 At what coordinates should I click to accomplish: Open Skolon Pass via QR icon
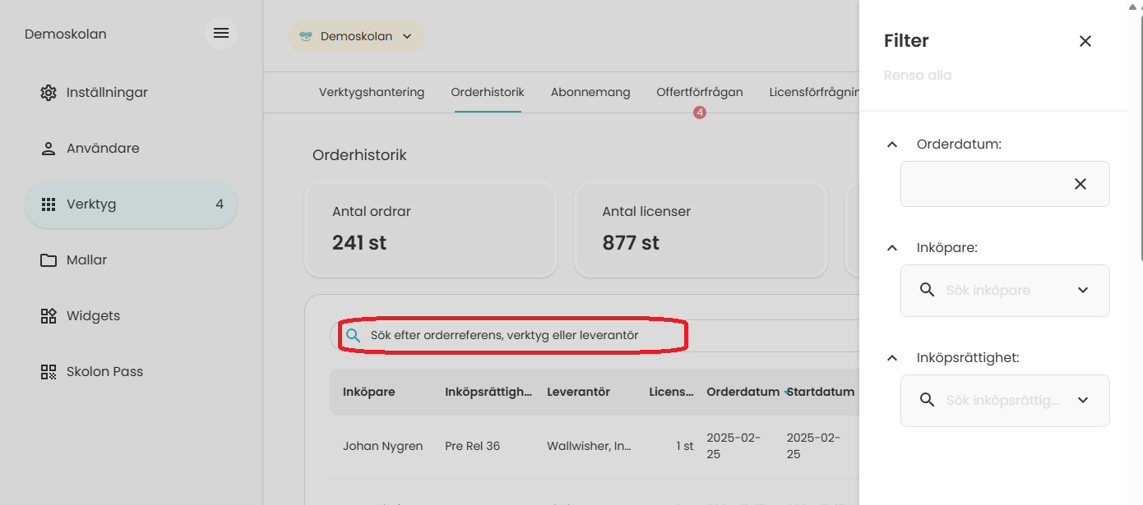[x=49, y=372]
